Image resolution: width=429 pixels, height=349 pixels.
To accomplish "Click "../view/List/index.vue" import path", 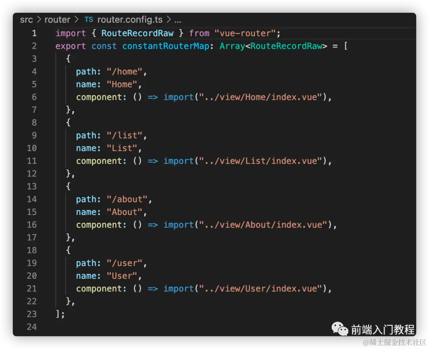I will (x=260, y=161).
